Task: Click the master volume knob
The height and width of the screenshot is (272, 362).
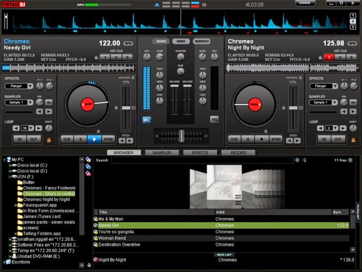Action: (x=180, y=57)
